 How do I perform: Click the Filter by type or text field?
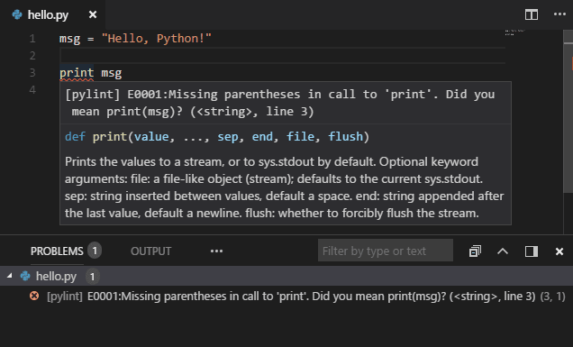click(x=386, y=251)
